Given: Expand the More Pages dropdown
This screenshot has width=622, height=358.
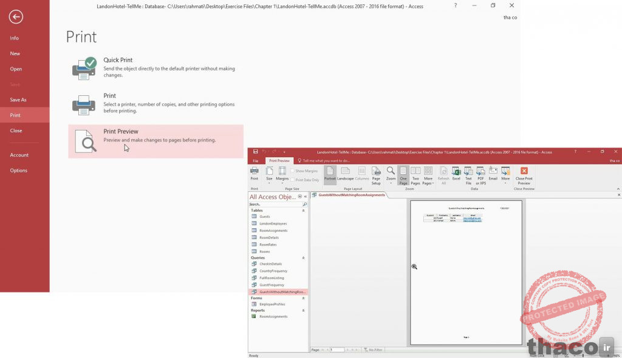Looking at the screenshot, I should [428, 175].
